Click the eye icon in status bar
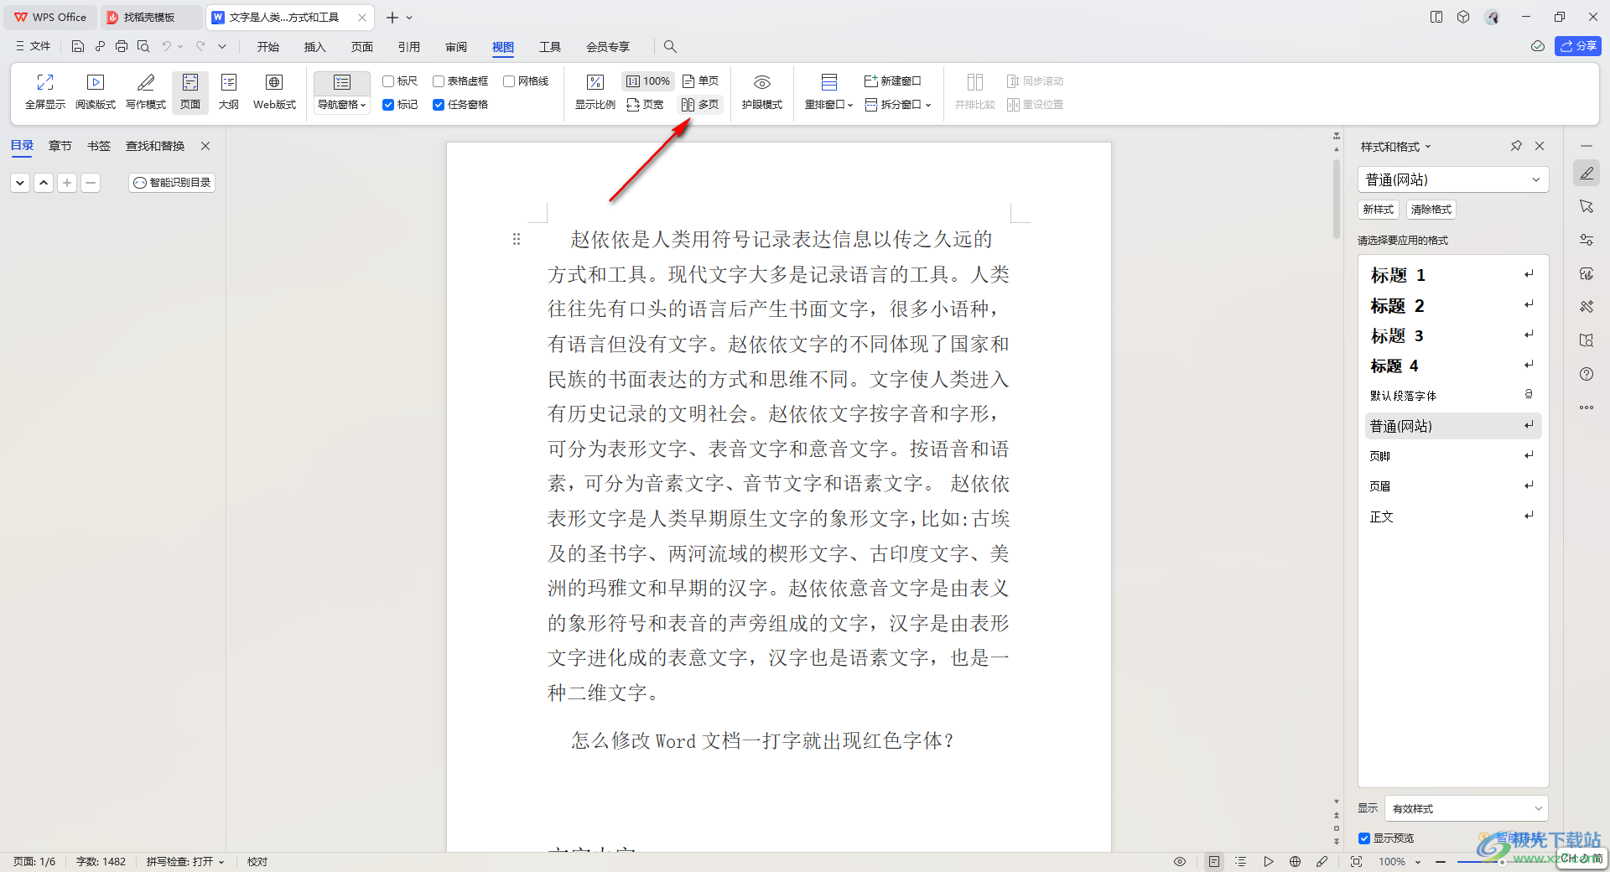Viewport: 1610px width, 872px height. pos(1180,861)
